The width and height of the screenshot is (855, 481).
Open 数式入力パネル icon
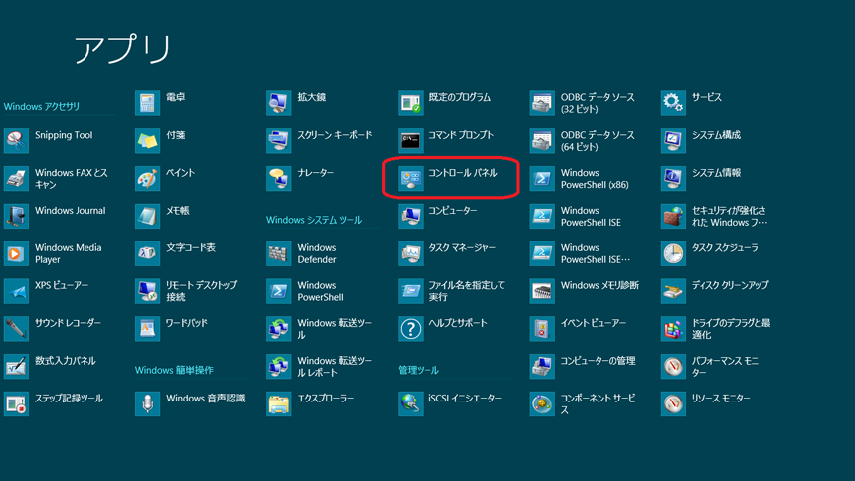tap(16, 367)
